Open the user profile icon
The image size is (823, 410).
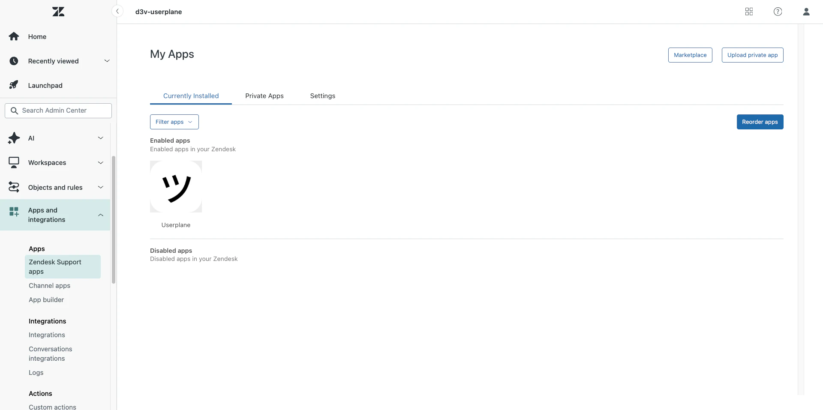[806, 12]
